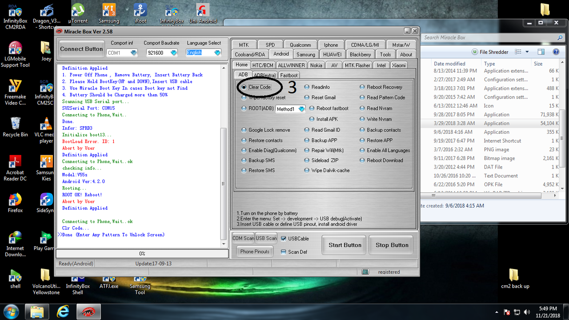The image size is (569, 320).
Task: Open cm2 back up folder
Action: pos(515,279)
